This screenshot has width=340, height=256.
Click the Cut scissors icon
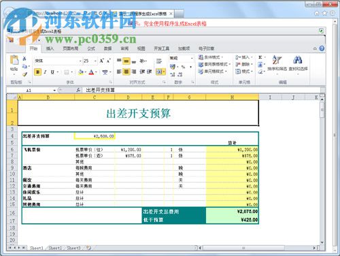coord(24,59)
